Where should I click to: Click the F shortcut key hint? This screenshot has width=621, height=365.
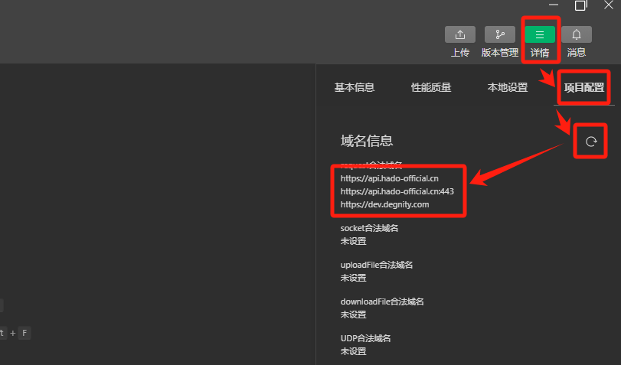(25, 333)
